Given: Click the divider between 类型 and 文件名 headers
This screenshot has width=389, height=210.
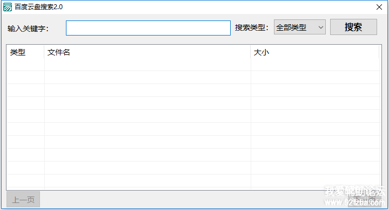Looking at the screenshot, I should (44, 52).
